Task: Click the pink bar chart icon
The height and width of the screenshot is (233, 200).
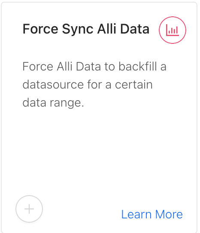Action: pyautogui.click(x=173, y=30)
